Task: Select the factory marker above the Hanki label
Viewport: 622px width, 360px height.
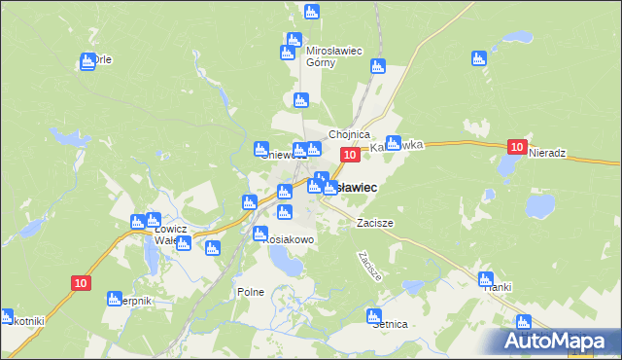Action: [x=486, y=279]
